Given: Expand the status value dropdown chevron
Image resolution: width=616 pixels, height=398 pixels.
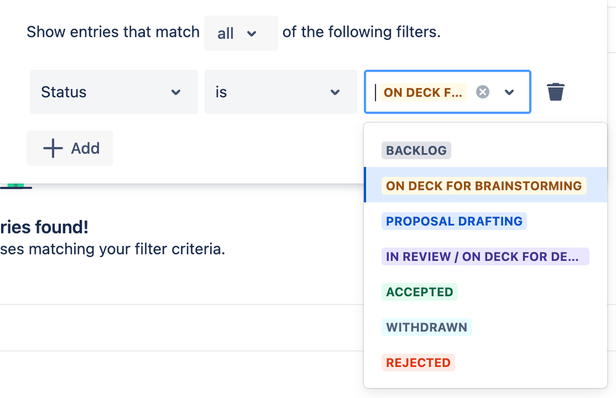Looking at the screenshot, I should click(x=509, y=92).
